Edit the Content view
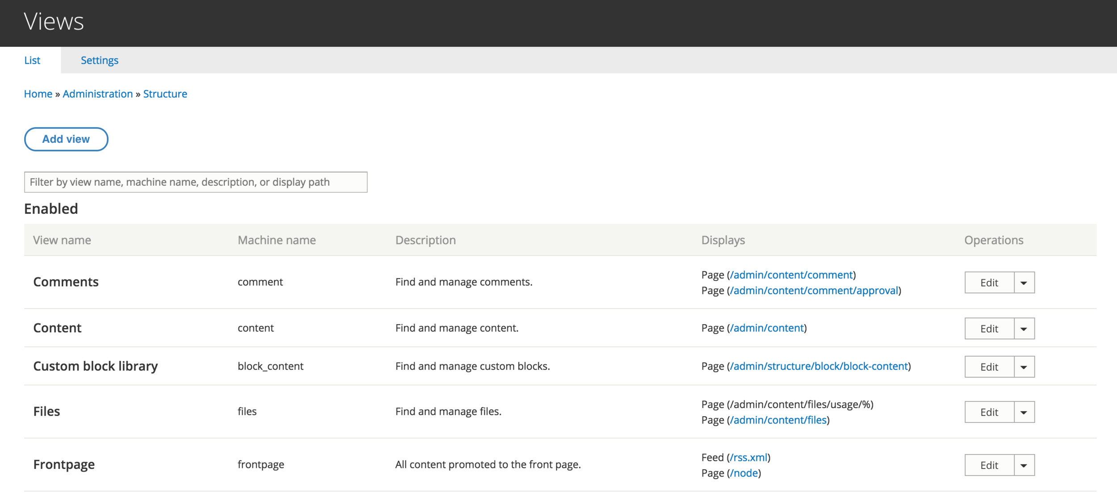 [989, 329]
